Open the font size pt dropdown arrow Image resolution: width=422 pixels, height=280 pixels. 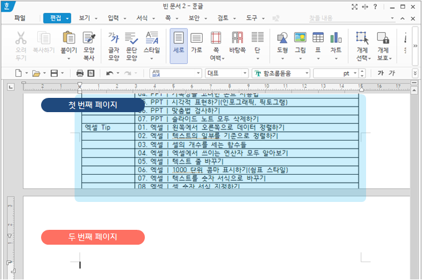tap(355, 73)
